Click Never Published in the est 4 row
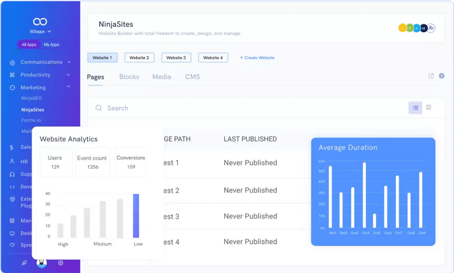The width and height of the screenshot is (454, 273). click(x=251, y=242)
